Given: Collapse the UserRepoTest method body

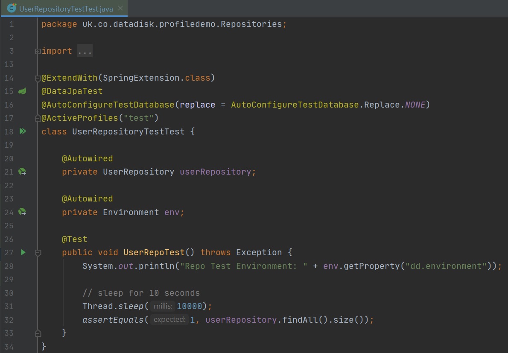Looking at the screenshot, I should point(38,253).
